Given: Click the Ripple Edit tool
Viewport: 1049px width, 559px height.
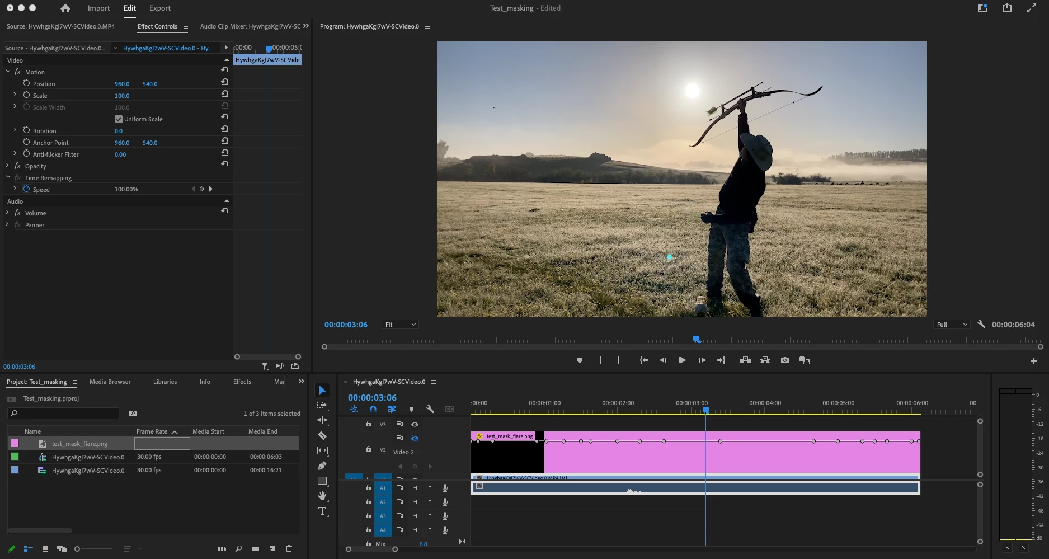Looking at the screenshot, I should click(x=322, y=420).
